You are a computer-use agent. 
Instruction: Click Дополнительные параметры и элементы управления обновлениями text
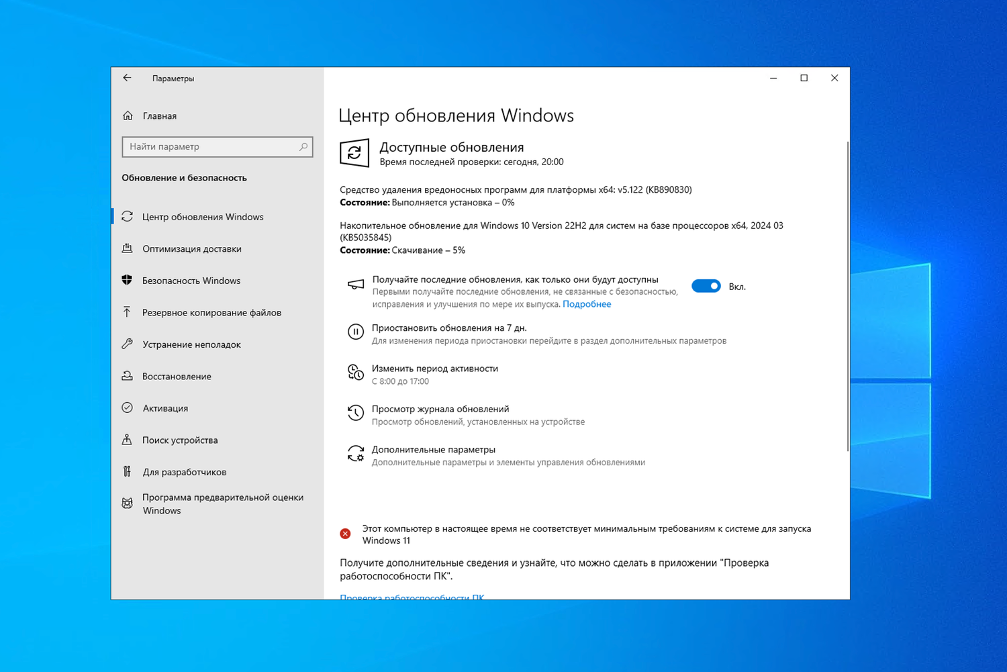pos(508,462)
